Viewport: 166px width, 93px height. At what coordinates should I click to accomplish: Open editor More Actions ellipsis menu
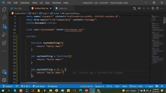(x=162, y=8)
